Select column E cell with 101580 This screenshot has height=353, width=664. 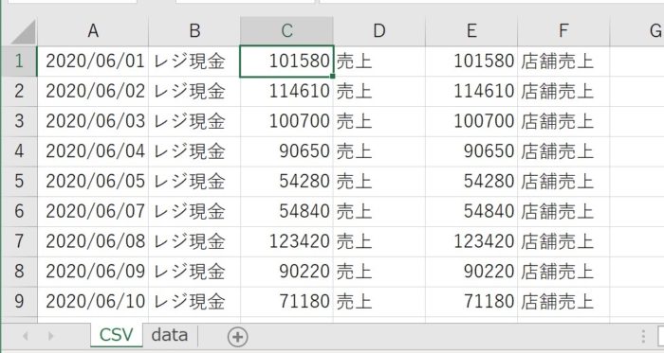tap(471, 62)
